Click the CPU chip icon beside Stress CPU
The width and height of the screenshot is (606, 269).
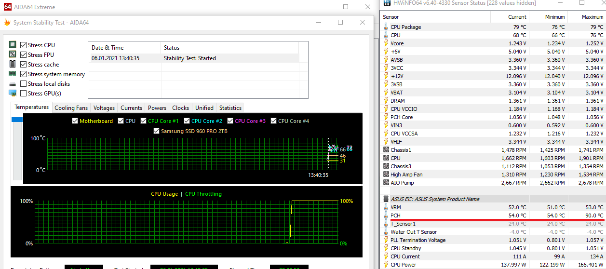tap(13, 45)
